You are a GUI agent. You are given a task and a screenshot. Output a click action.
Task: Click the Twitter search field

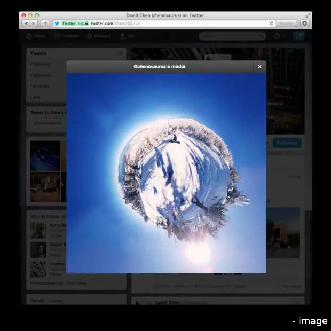(232, 36)
